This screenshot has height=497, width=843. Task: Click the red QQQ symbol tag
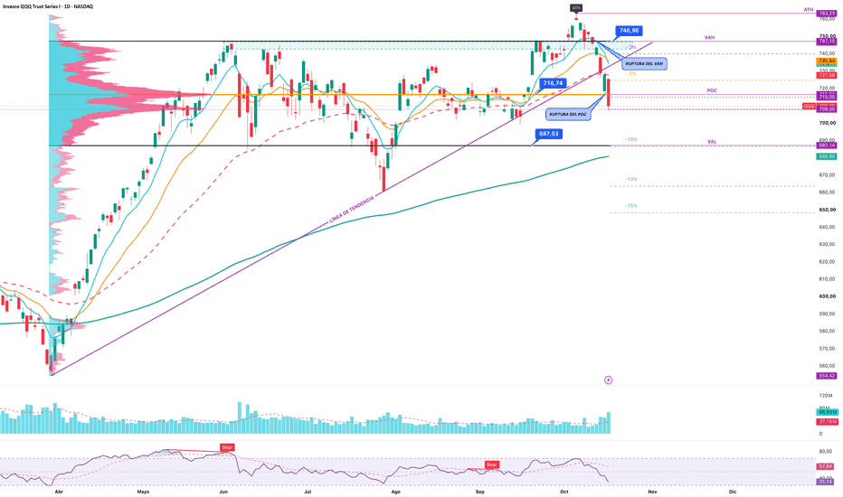point(810,106)
